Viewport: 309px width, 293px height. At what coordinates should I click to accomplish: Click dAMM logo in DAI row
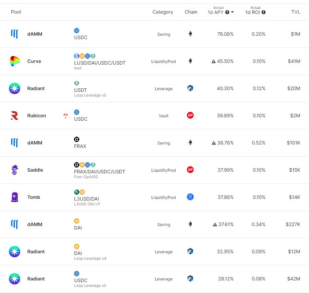(14, 224)
